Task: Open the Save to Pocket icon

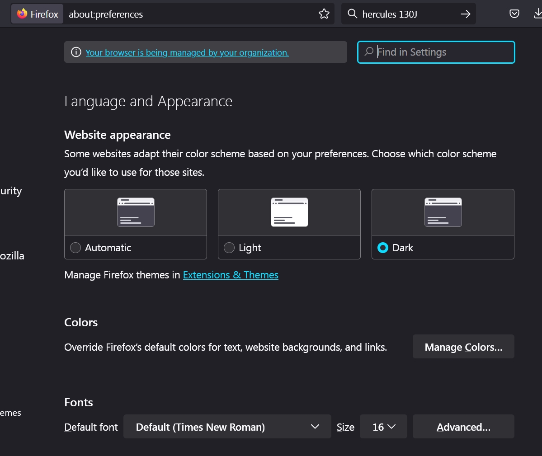Action: pos(514,14)
